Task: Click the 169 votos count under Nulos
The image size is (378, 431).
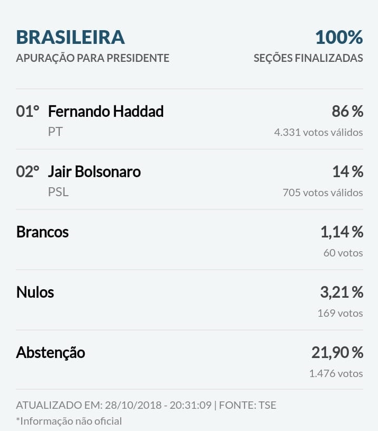Action: click(340, 313)
